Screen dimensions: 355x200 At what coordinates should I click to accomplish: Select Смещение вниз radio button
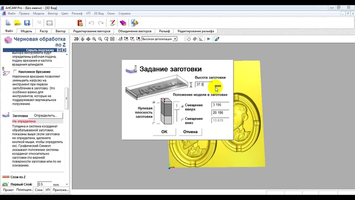[x=182, y=120]
